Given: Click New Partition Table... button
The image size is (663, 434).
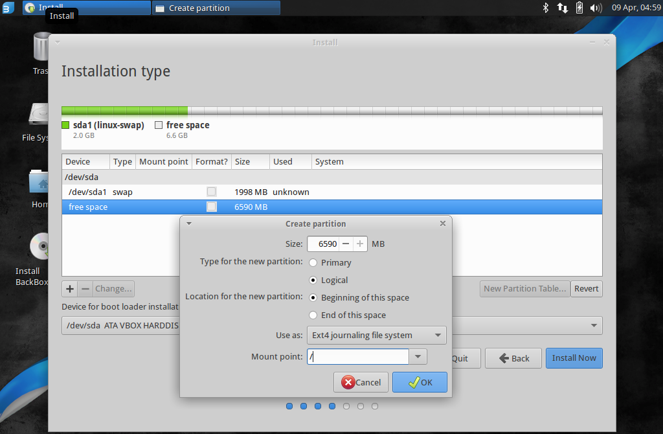Looking at the screenshot, I should click(x=524, y=288).
